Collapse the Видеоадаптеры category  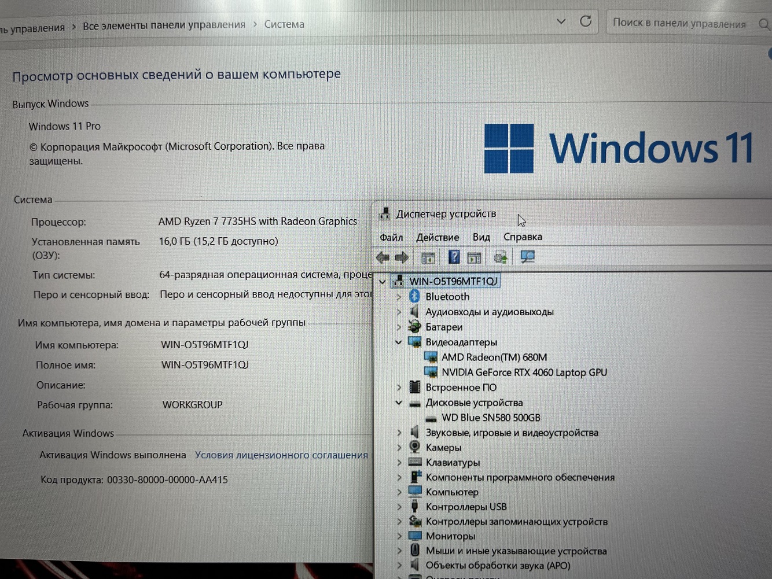(399, 342)
